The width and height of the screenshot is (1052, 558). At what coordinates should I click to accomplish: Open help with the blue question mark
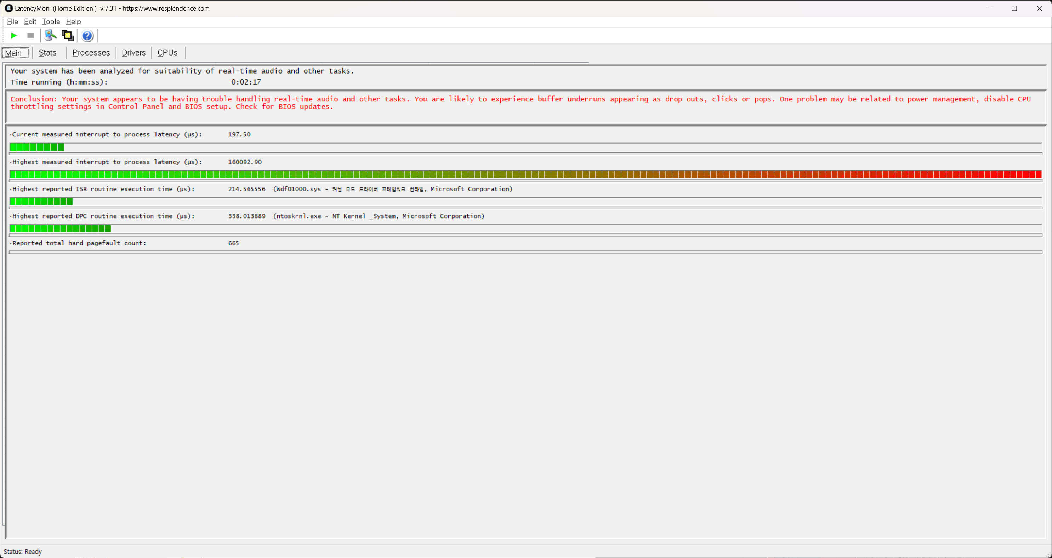pos(87,36)
